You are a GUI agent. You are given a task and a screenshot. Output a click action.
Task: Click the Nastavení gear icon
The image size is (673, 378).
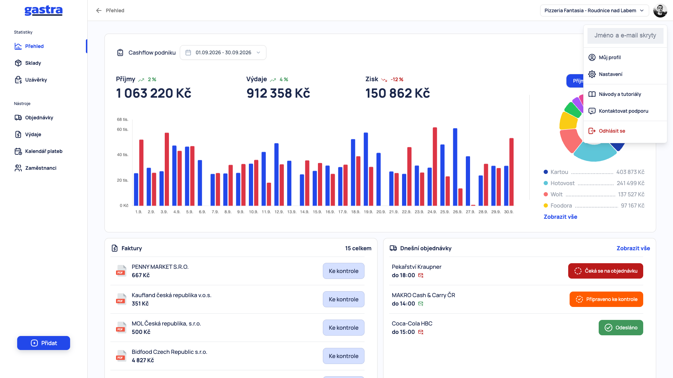[x=592, y=74]
